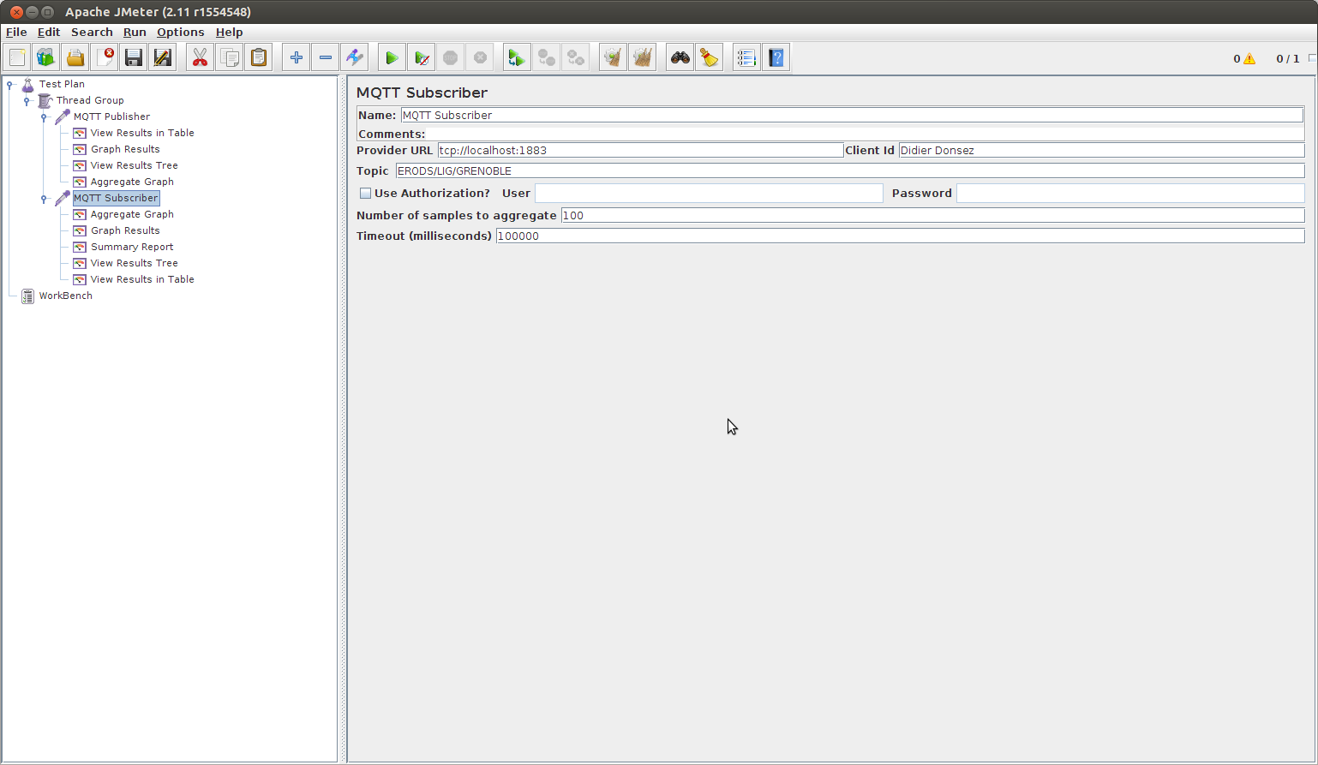1318x765 pixels.
Task: Cut the selection with scissors icon
Action: point(200,58)
